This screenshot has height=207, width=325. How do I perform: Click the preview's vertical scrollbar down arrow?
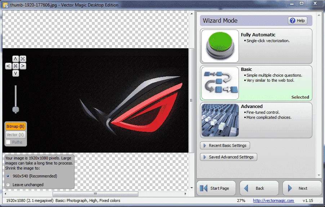tap(192, 188)
